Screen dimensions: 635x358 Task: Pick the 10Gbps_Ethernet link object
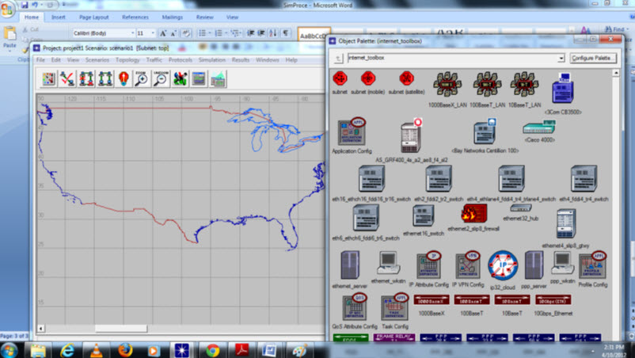point(553,300)
